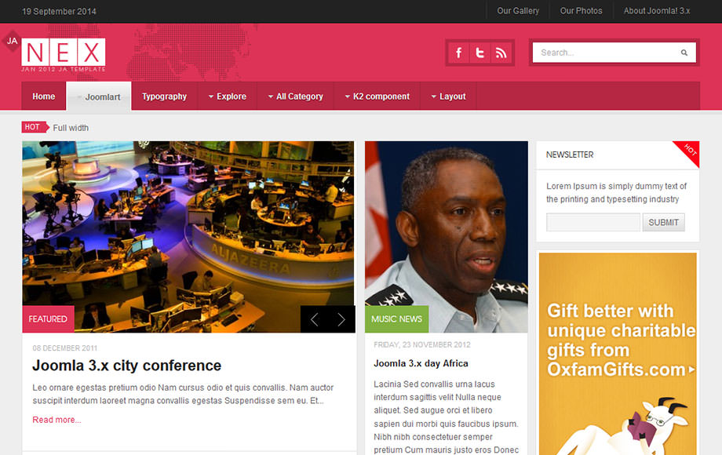The image size is (722, 455).
Task: Open the Typography menu item
Action: coord(164,96)
